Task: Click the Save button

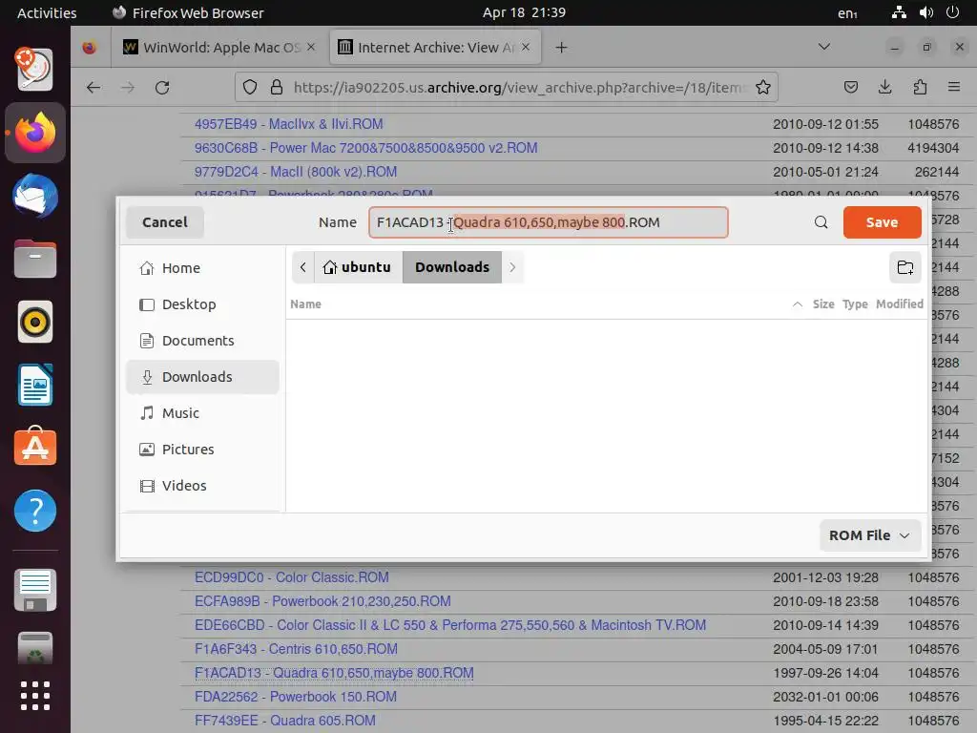Action: [x=882, y=222]
